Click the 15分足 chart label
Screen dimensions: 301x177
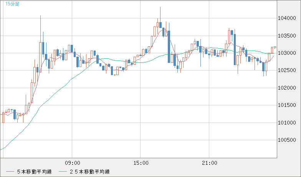tap(12, 4)
